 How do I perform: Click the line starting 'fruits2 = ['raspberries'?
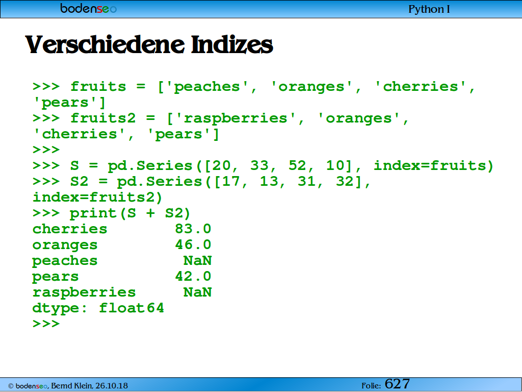coord(220,118)
